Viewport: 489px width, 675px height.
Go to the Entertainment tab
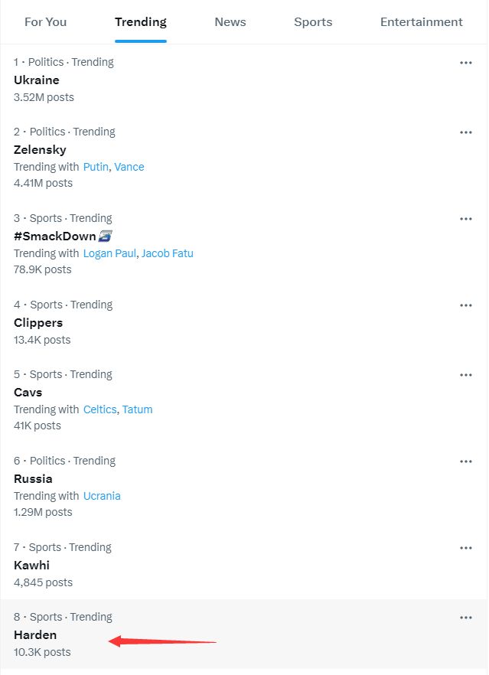click(422, 21)
